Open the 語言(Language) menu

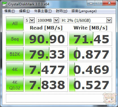pyautogui.click(x=84, y=11)
